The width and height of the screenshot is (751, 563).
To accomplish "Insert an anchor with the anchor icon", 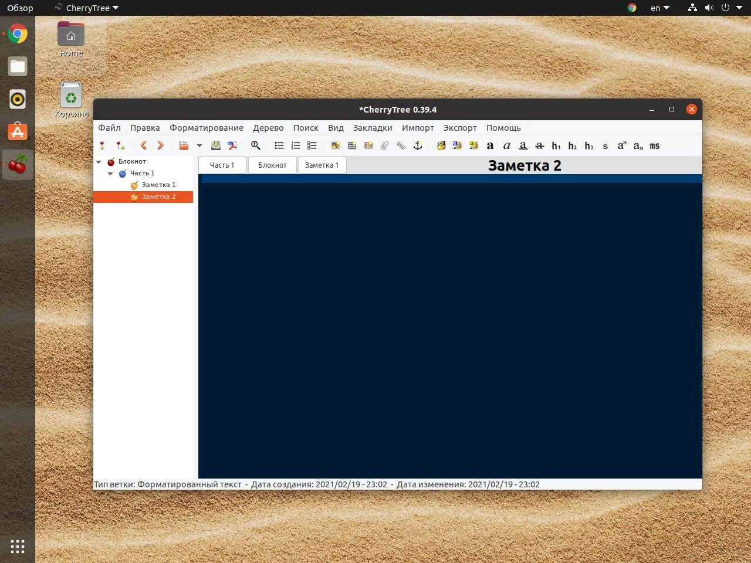I will coord(418,145).
